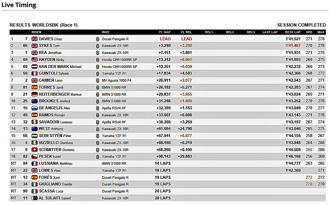Click the Qatar flag next to AL SULAITI
This screenshot has height=205, width=331.
(34, 198)
